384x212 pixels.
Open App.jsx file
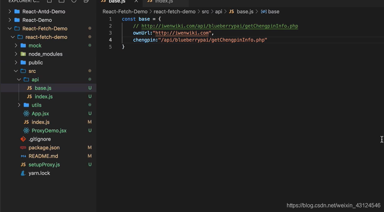(40, 114)
